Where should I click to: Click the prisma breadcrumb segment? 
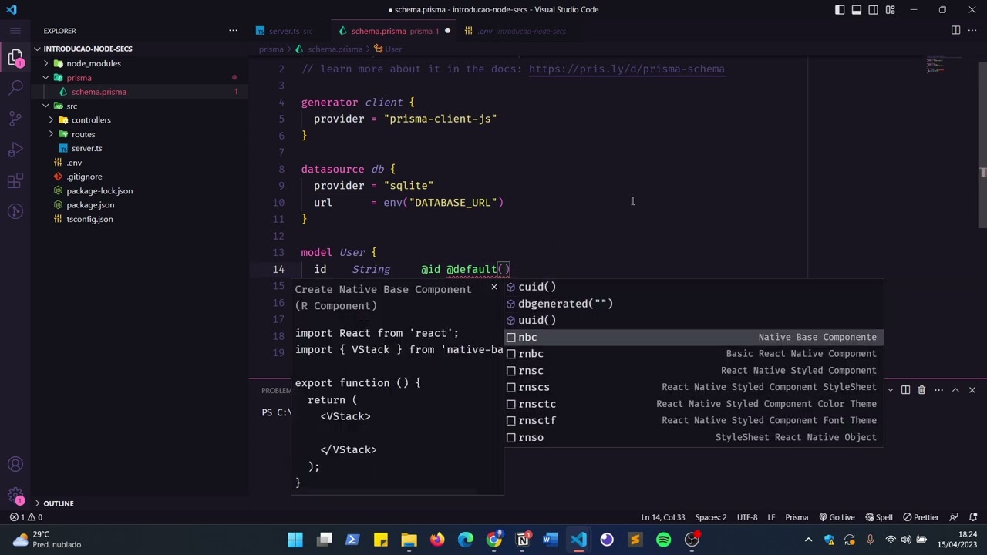pyautogui.click(x=271, y=49)
